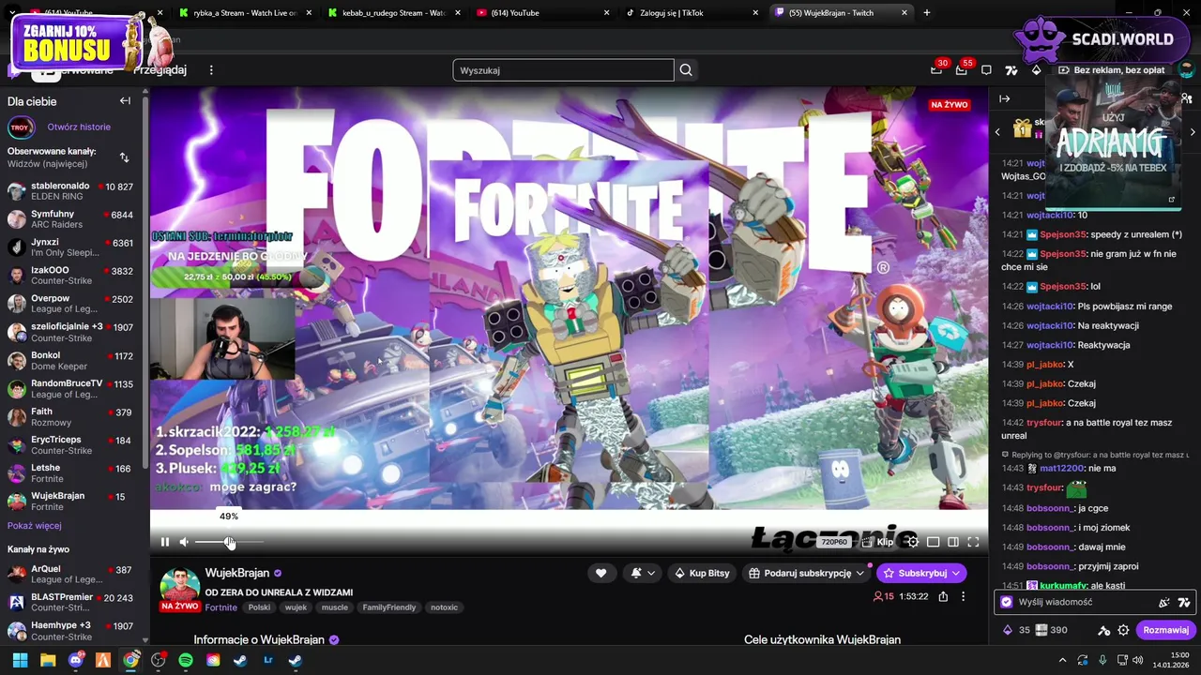Toggle fullscreen on the video player
This screenshot has height=675, width=1201.
pyautogui.click(x=973, y=542)
